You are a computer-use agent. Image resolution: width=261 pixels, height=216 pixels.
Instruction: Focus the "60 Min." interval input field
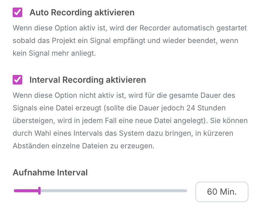pyautogui.click(x=222, y=192)
